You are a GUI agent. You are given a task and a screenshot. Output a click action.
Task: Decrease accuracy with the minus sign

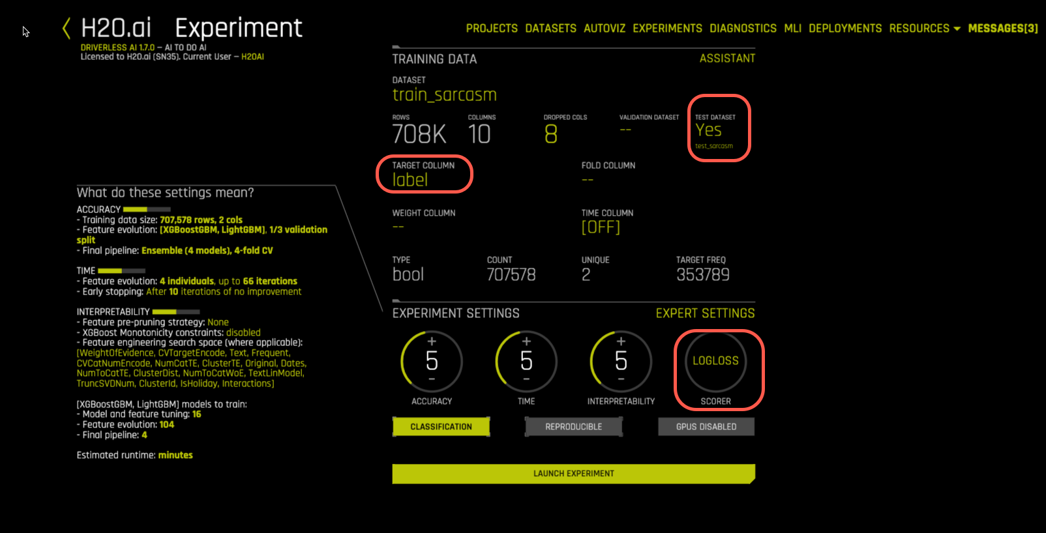(432, 379)
